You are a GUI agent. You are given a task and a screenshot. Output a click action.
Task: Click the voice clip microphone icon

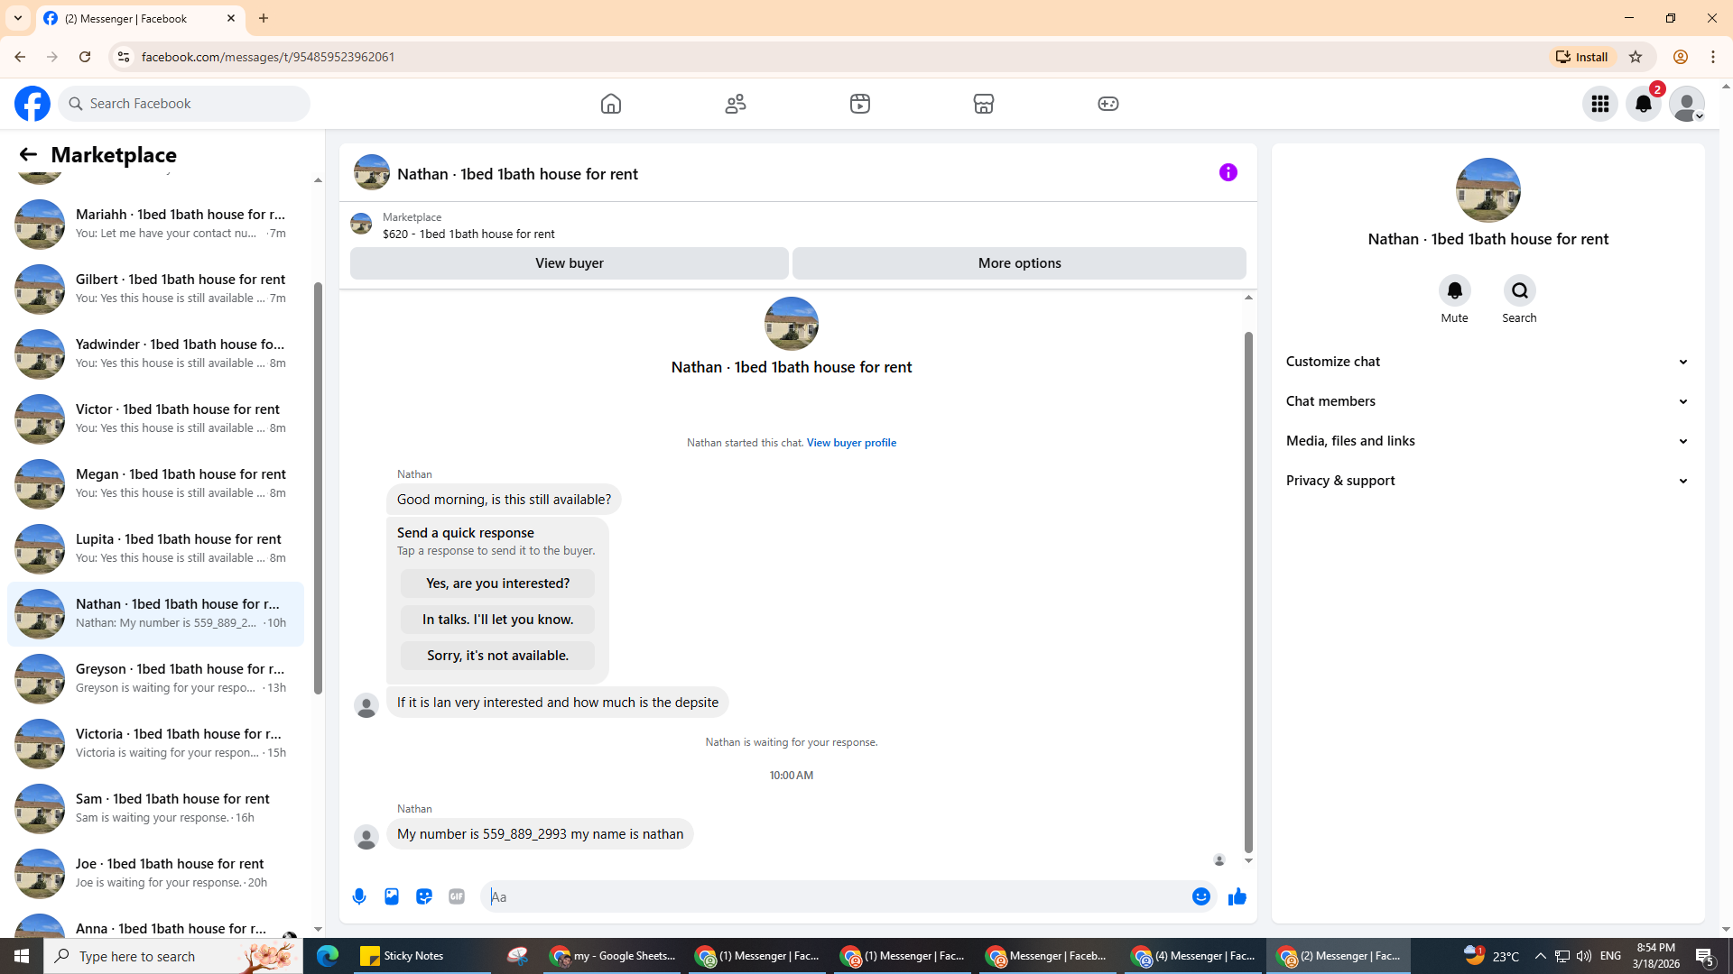click(x=359, y=896)
